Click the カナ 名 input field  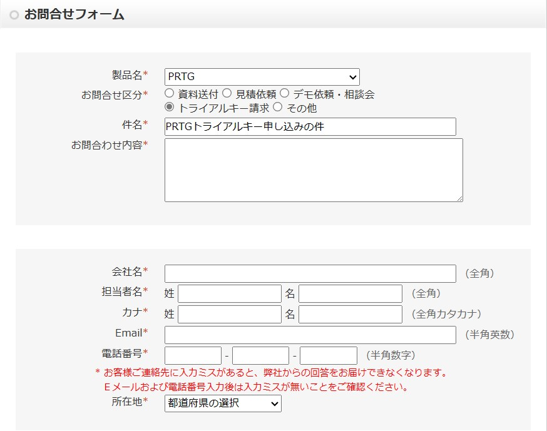click(x=350, y=314)
